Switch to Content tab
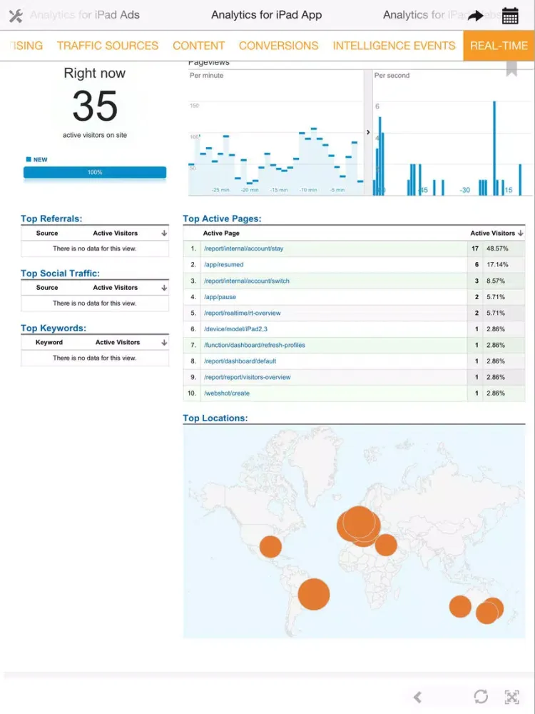 pos(199,46)
